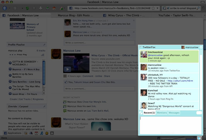The height and width of the screenshot is (140, 206).
Task: Edit the Zimride Carpool box pencil icon
Action: [x=44, y=106]
